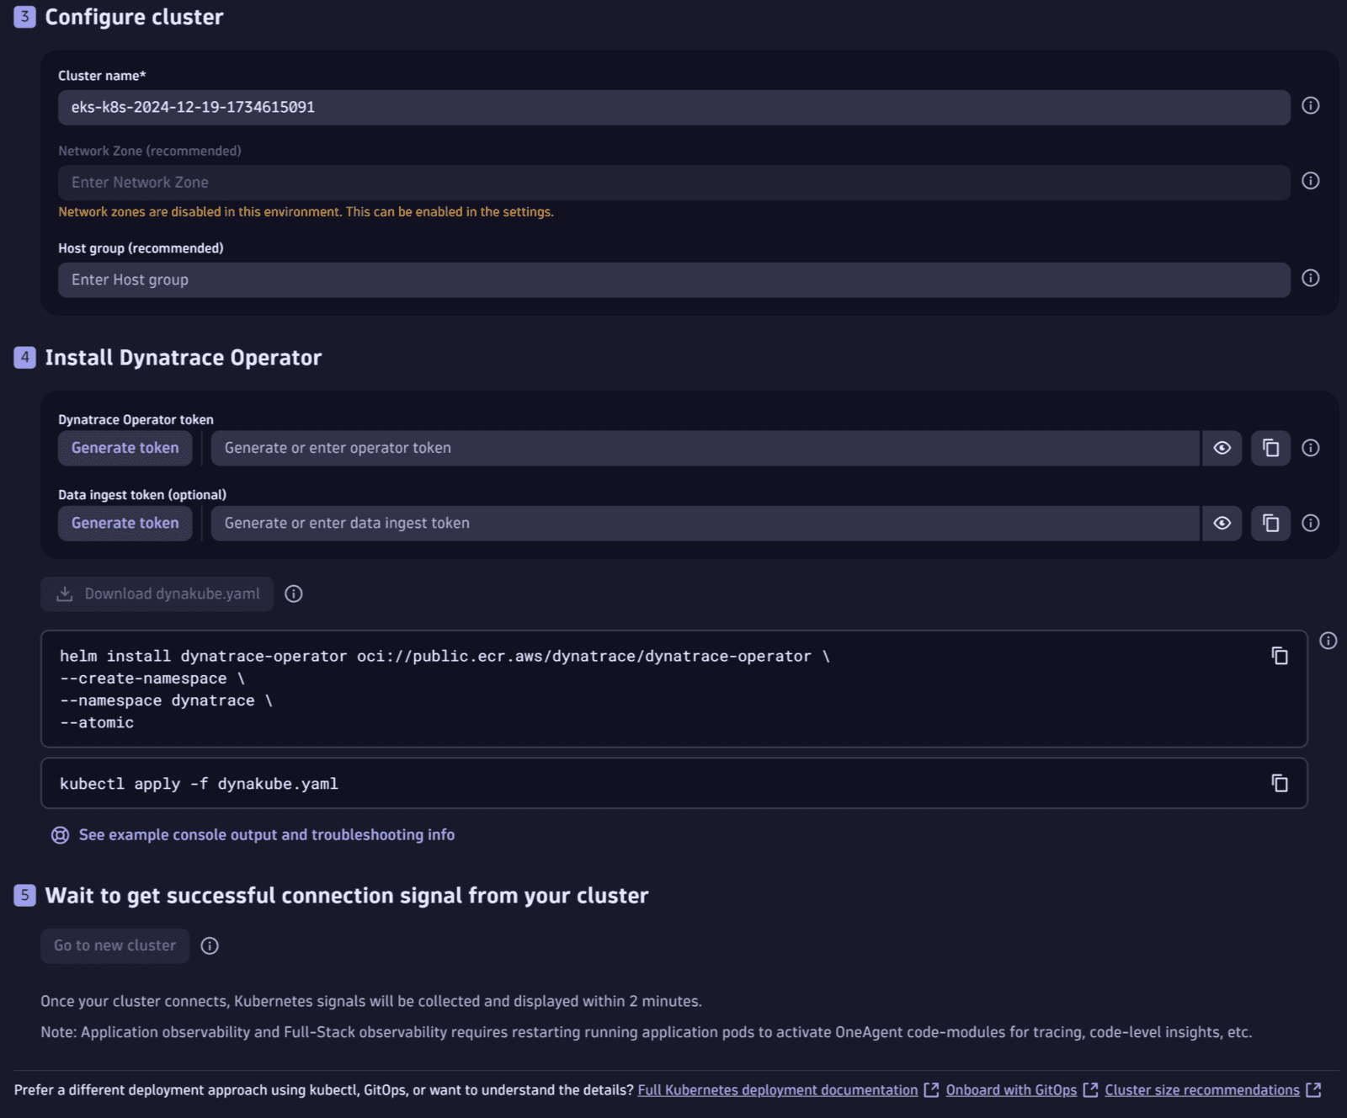Open the Onboard with GitOps link
The height and width of the screenshot is (1118, 1347).
pyautogui.click(x=1011, y=1090)
